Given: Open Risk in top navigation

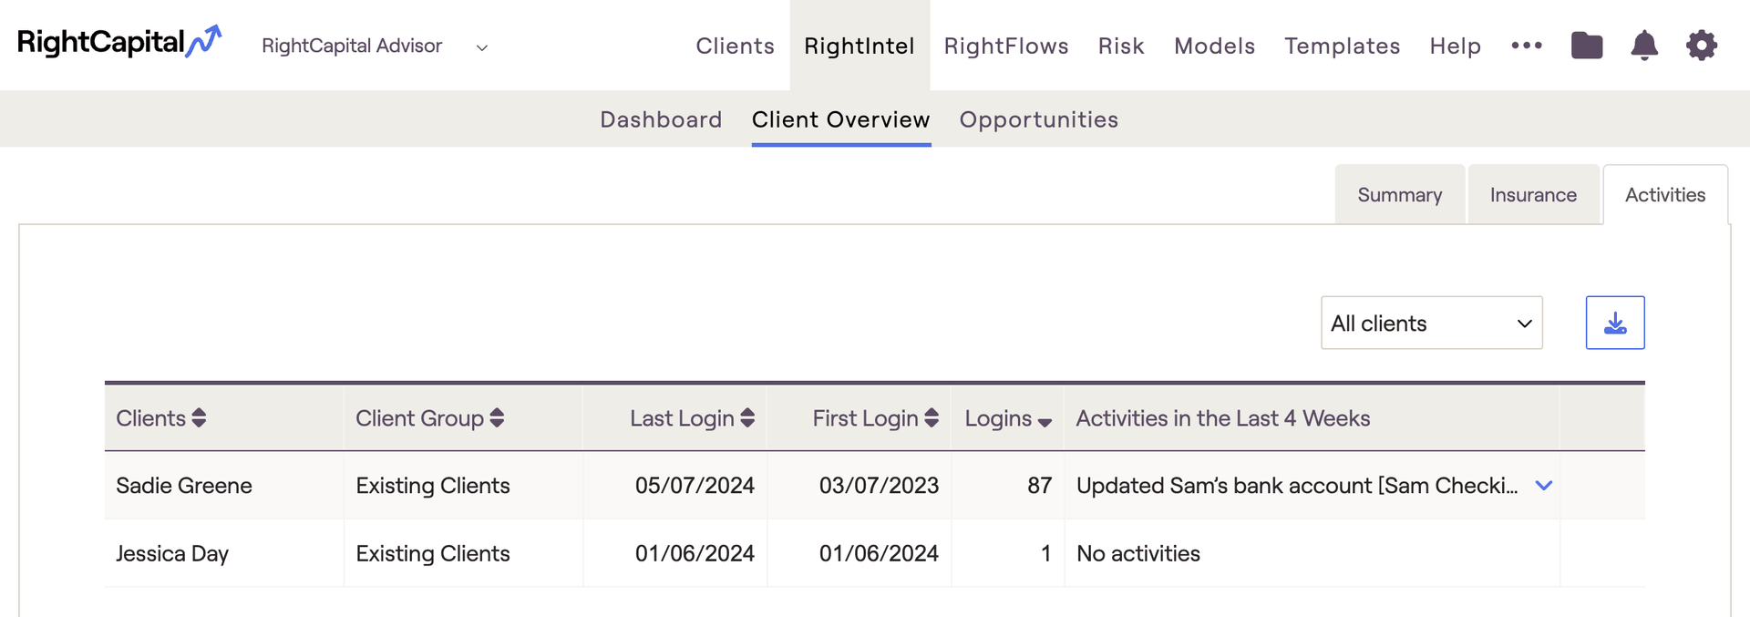Looking at the screenshot, I should tap(1121, 46).
